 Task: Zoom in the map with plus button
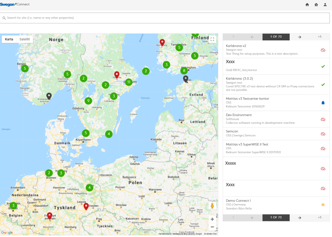point(212,219)
